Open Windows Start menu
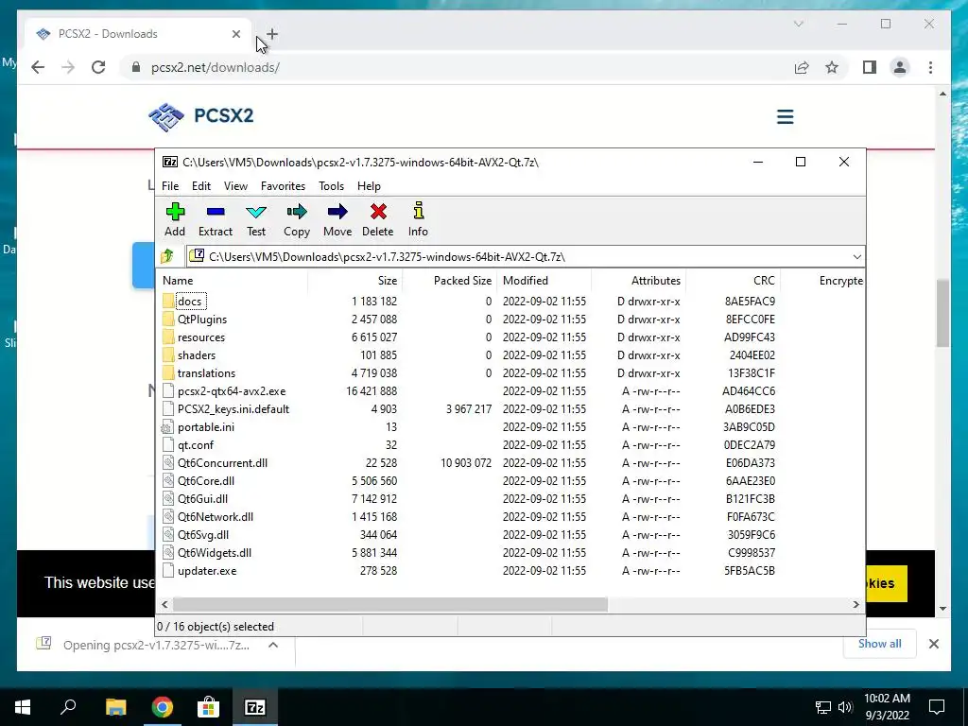This screenshot has width=968, height=726. [x=23, y=707]
